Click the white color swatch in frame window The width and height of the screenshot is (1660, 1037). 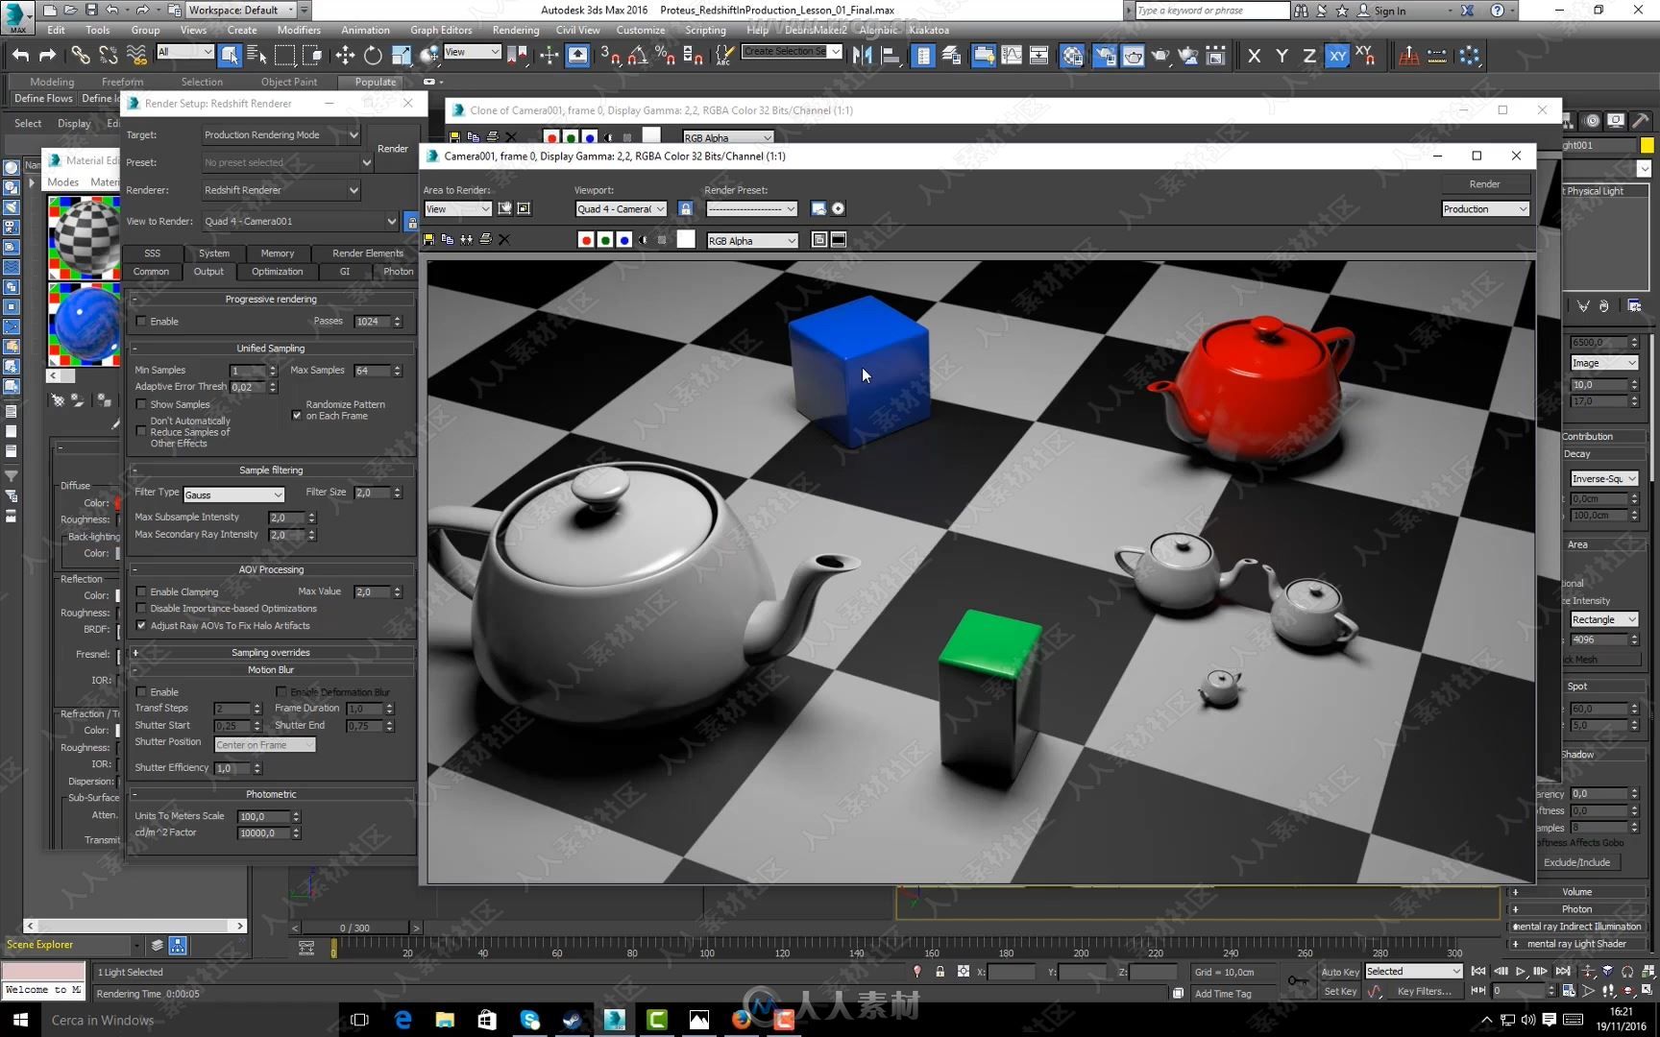(x=686, y=239)
